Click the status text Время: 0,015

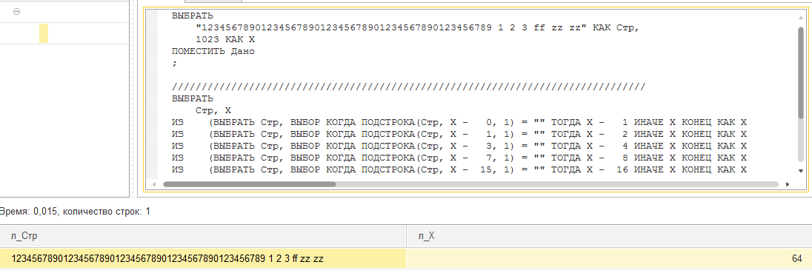pos(75,212)
